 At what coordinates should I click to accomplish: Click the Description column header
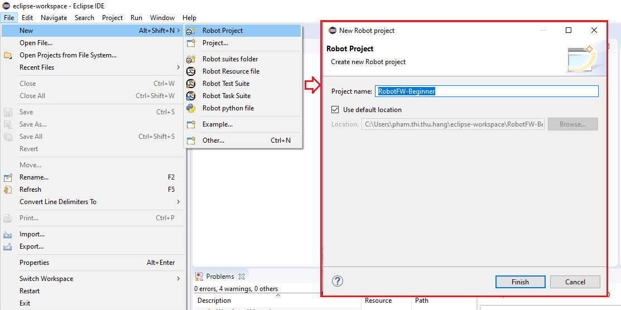pos(214,301)
